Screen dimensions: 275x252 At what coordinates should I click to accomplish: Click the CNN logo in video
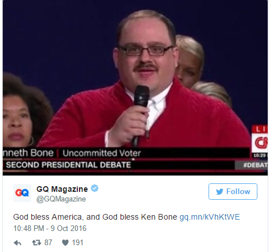point(260,142)
